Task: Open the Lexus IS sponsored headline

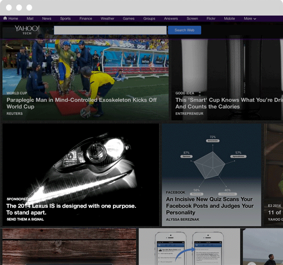Action: (x=71, y=209)
